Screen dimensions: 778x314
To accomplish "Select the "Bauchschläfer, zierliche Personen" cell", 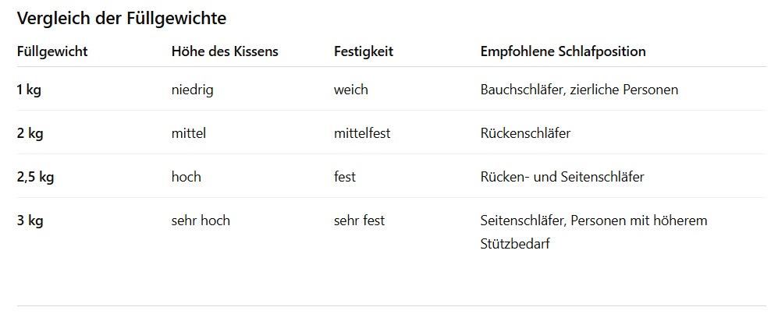I will click(x=579, y=90).
